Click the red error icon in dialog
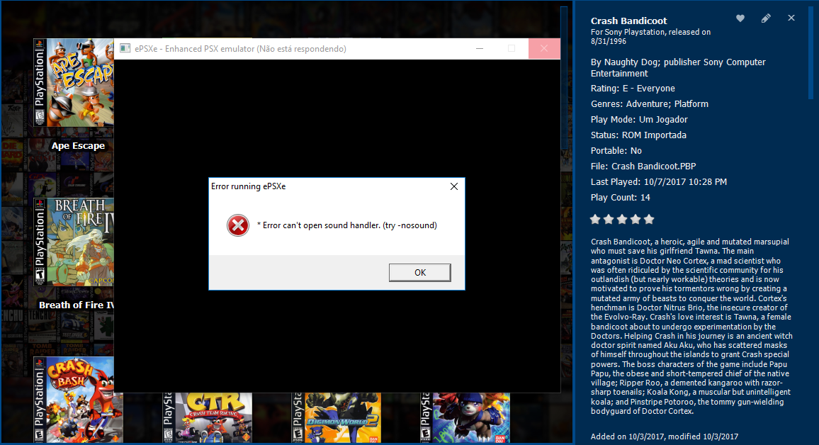Screen dimensions: 819x445 click(237, 225)
